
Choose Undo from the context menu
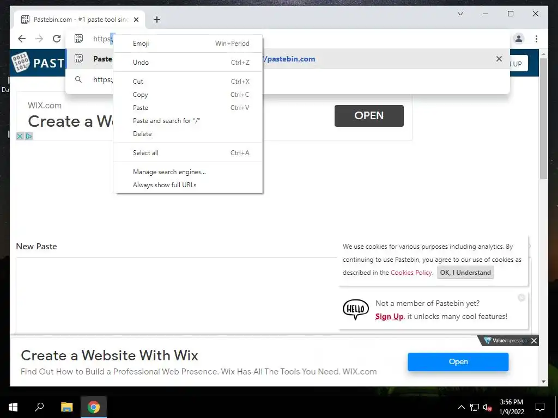pos(188,62)
